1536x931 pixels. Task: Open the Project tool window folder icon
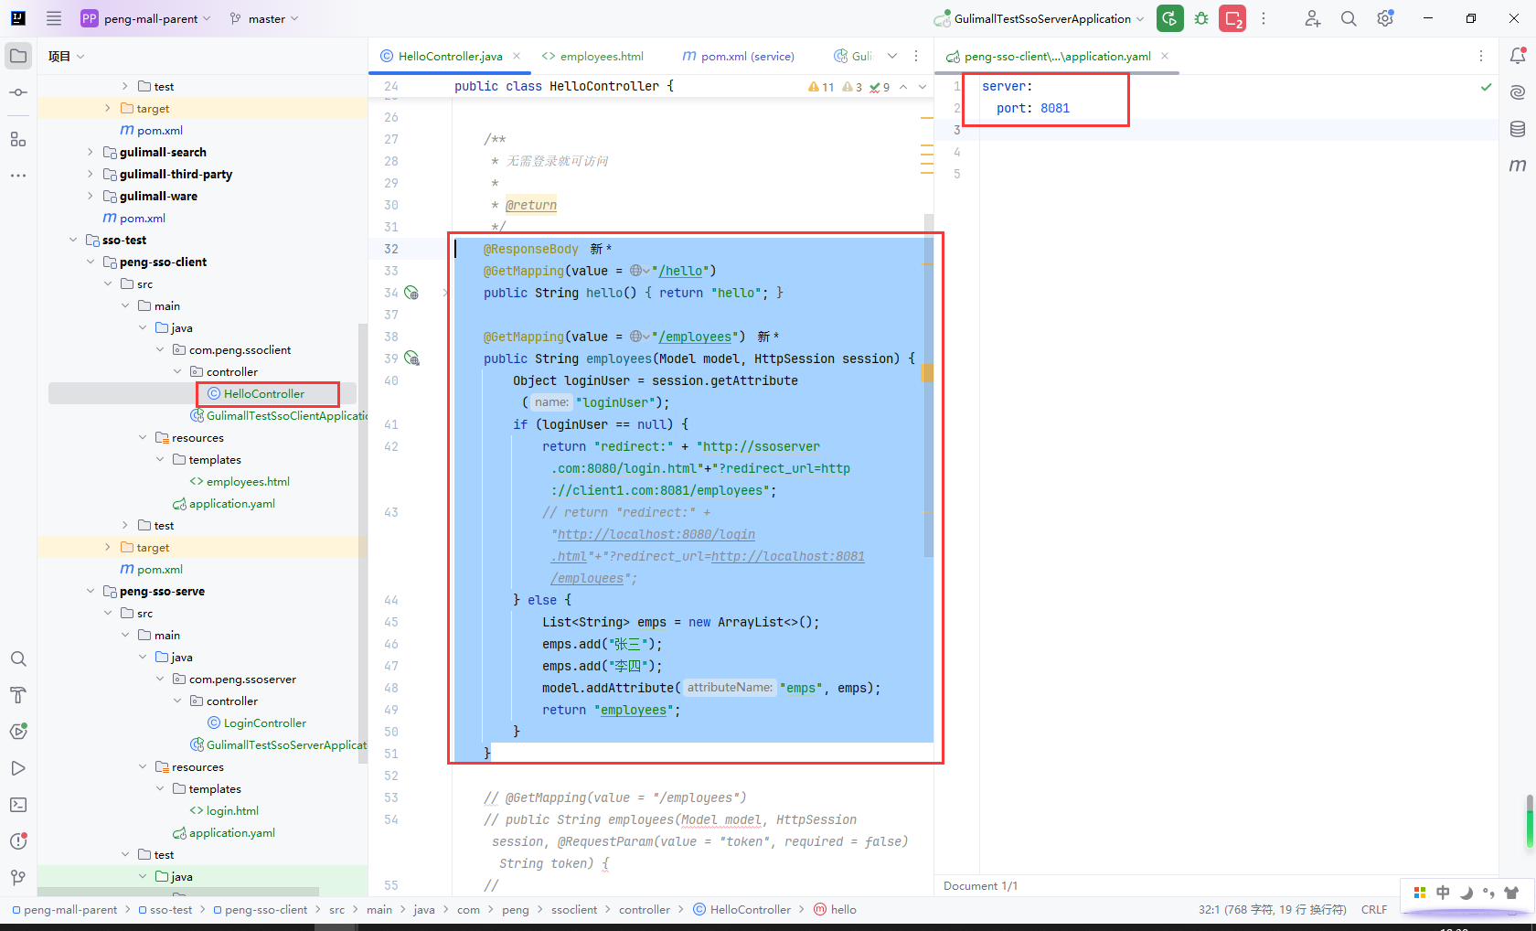pyautogui.click(x=18, y=56)
